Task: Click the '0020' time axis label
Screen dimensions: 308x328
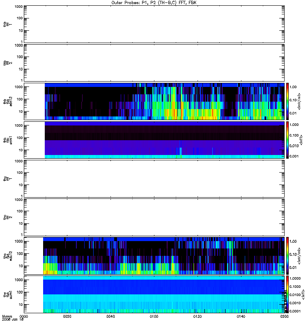Action: (67, 317)
